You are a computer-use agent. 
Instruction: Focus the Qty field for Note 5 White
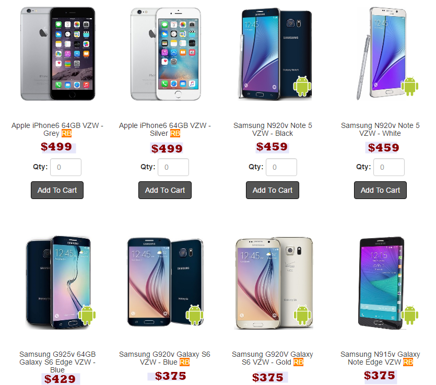tap(388, 167)
